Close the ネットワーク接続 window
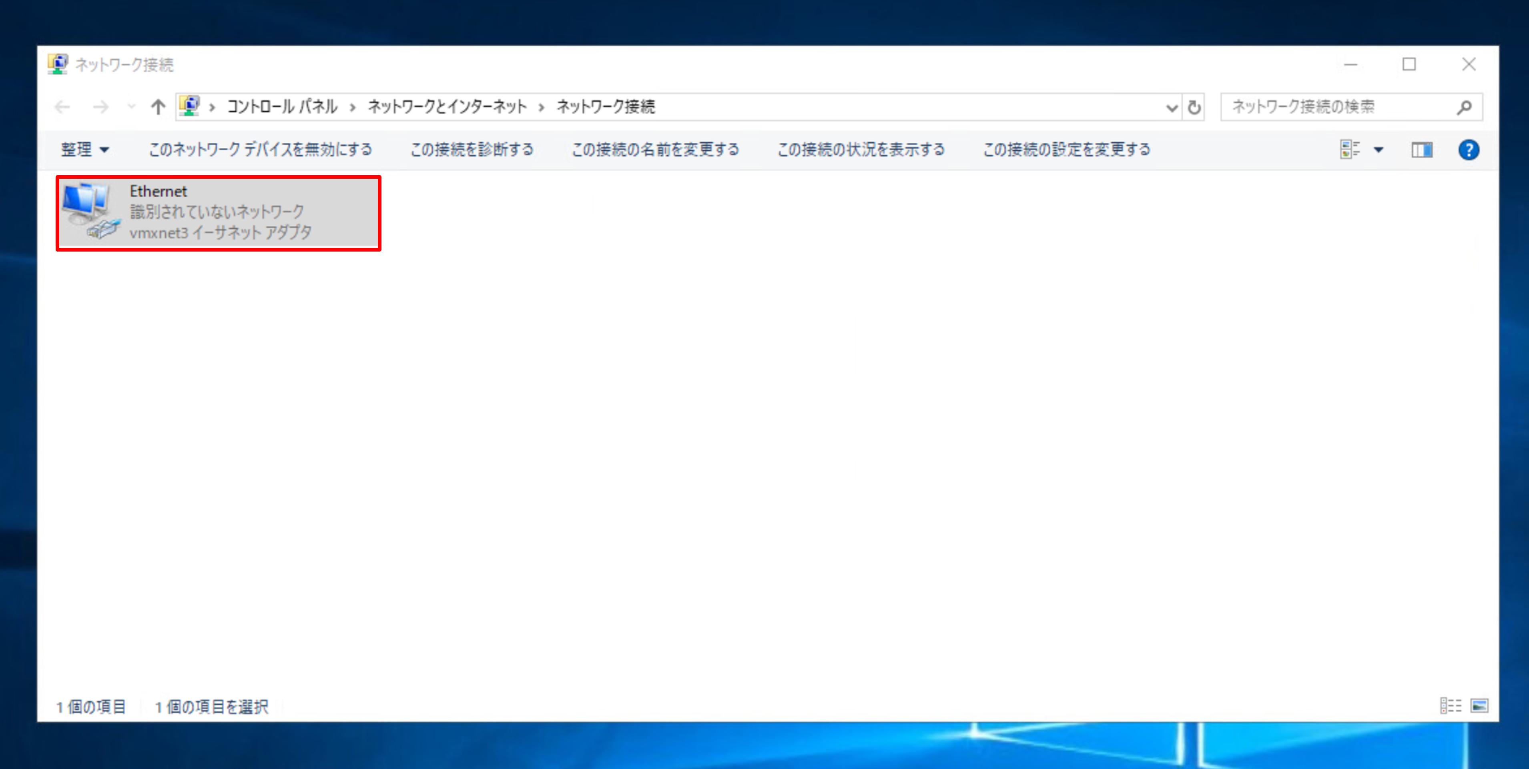 (1469, 64)
